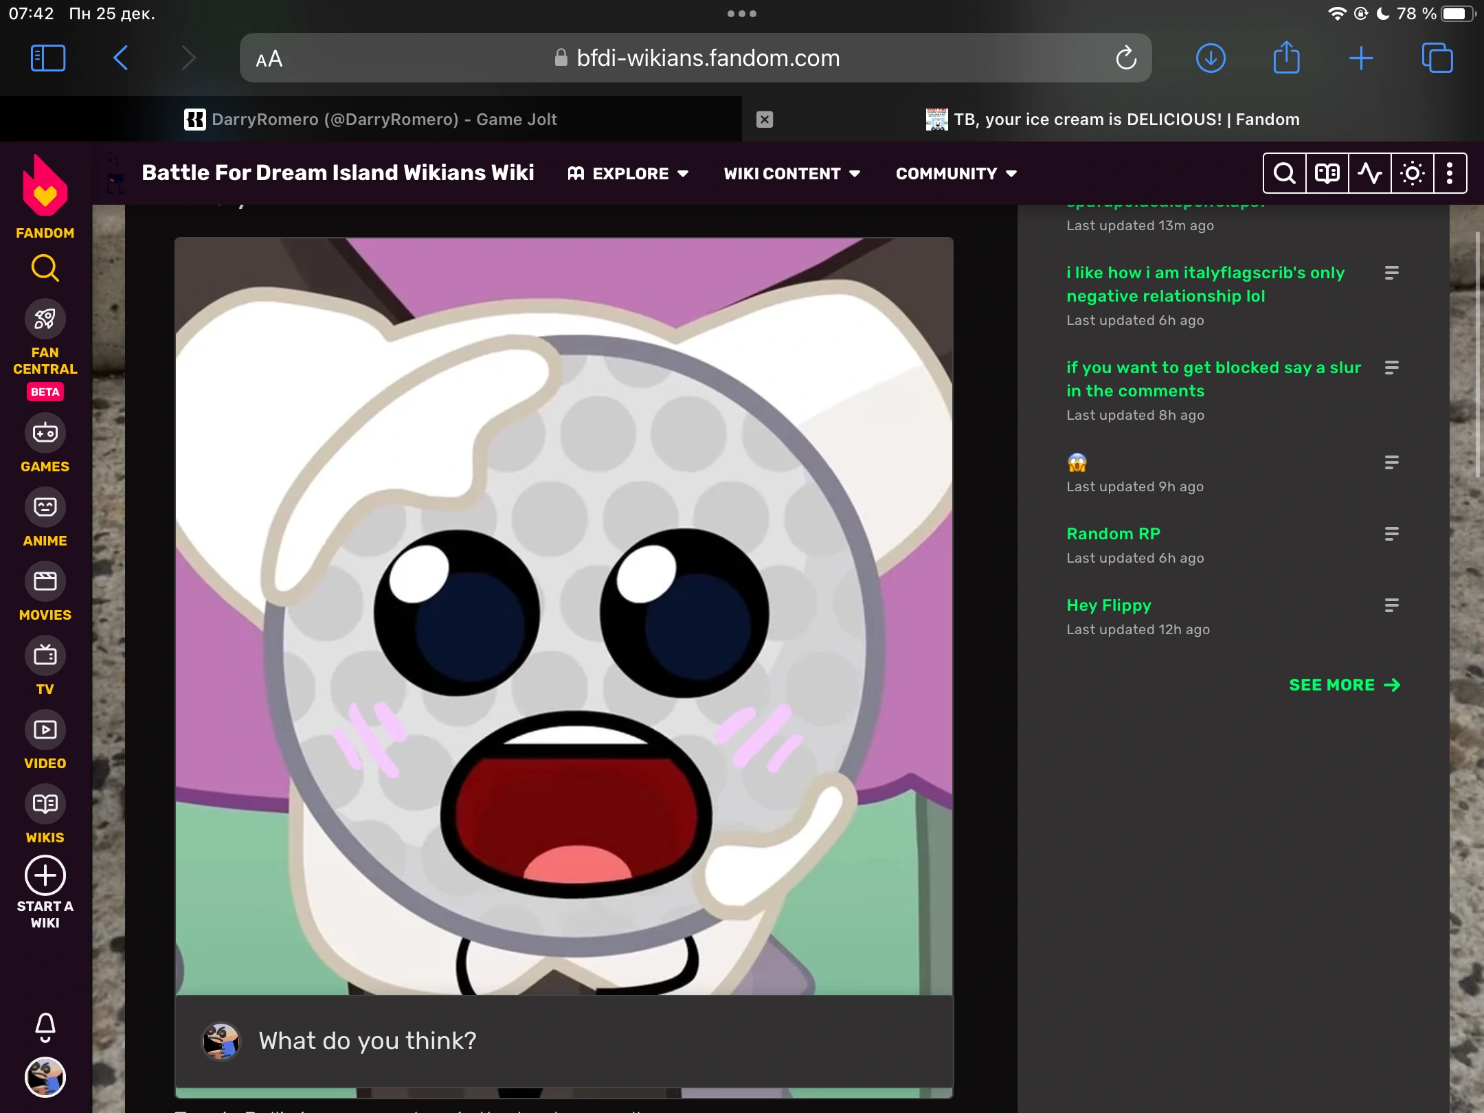Toggle the Safari sidebar
The height and width of the screenshot is (1113, 1484).
[x=47, y=58]
